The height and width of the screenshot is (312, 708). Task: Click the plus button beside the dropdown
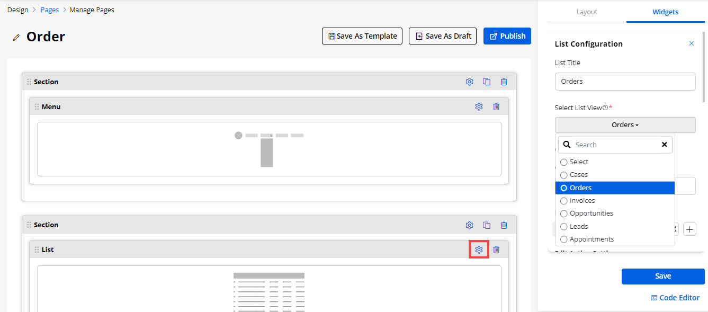689,229
